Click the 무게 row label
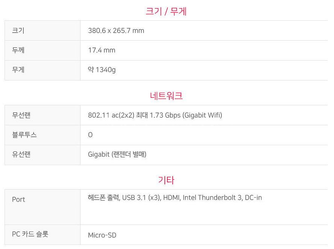The image size is (334, 249). tap(18, 70)
